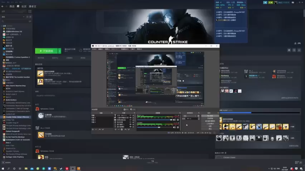Remove source with OBS sources minus icon
The height and width of the screenshot is (171, 305).
click(119, 129)
